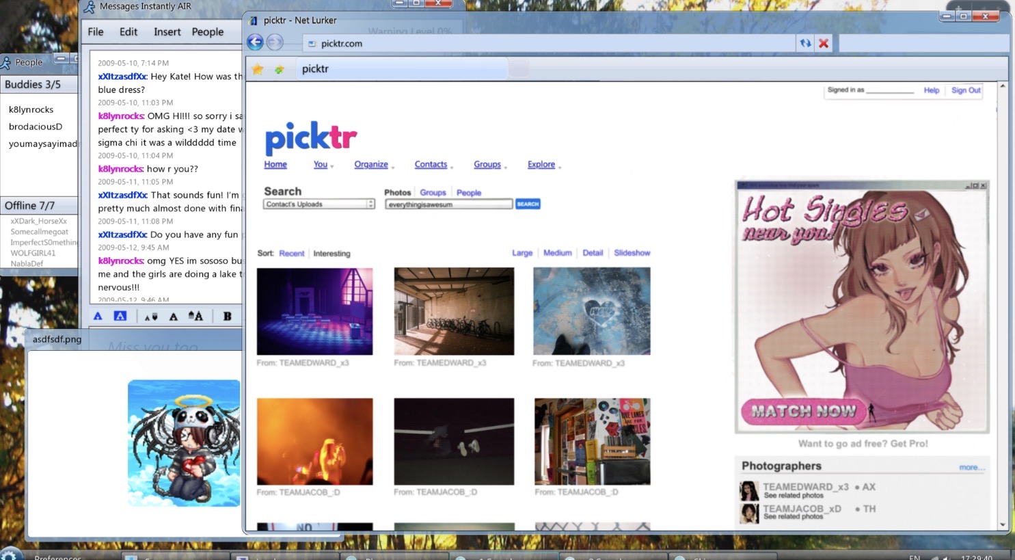Click the everythingisawesum search field
The image size is (1015, 560).
(x=448, y=204)
